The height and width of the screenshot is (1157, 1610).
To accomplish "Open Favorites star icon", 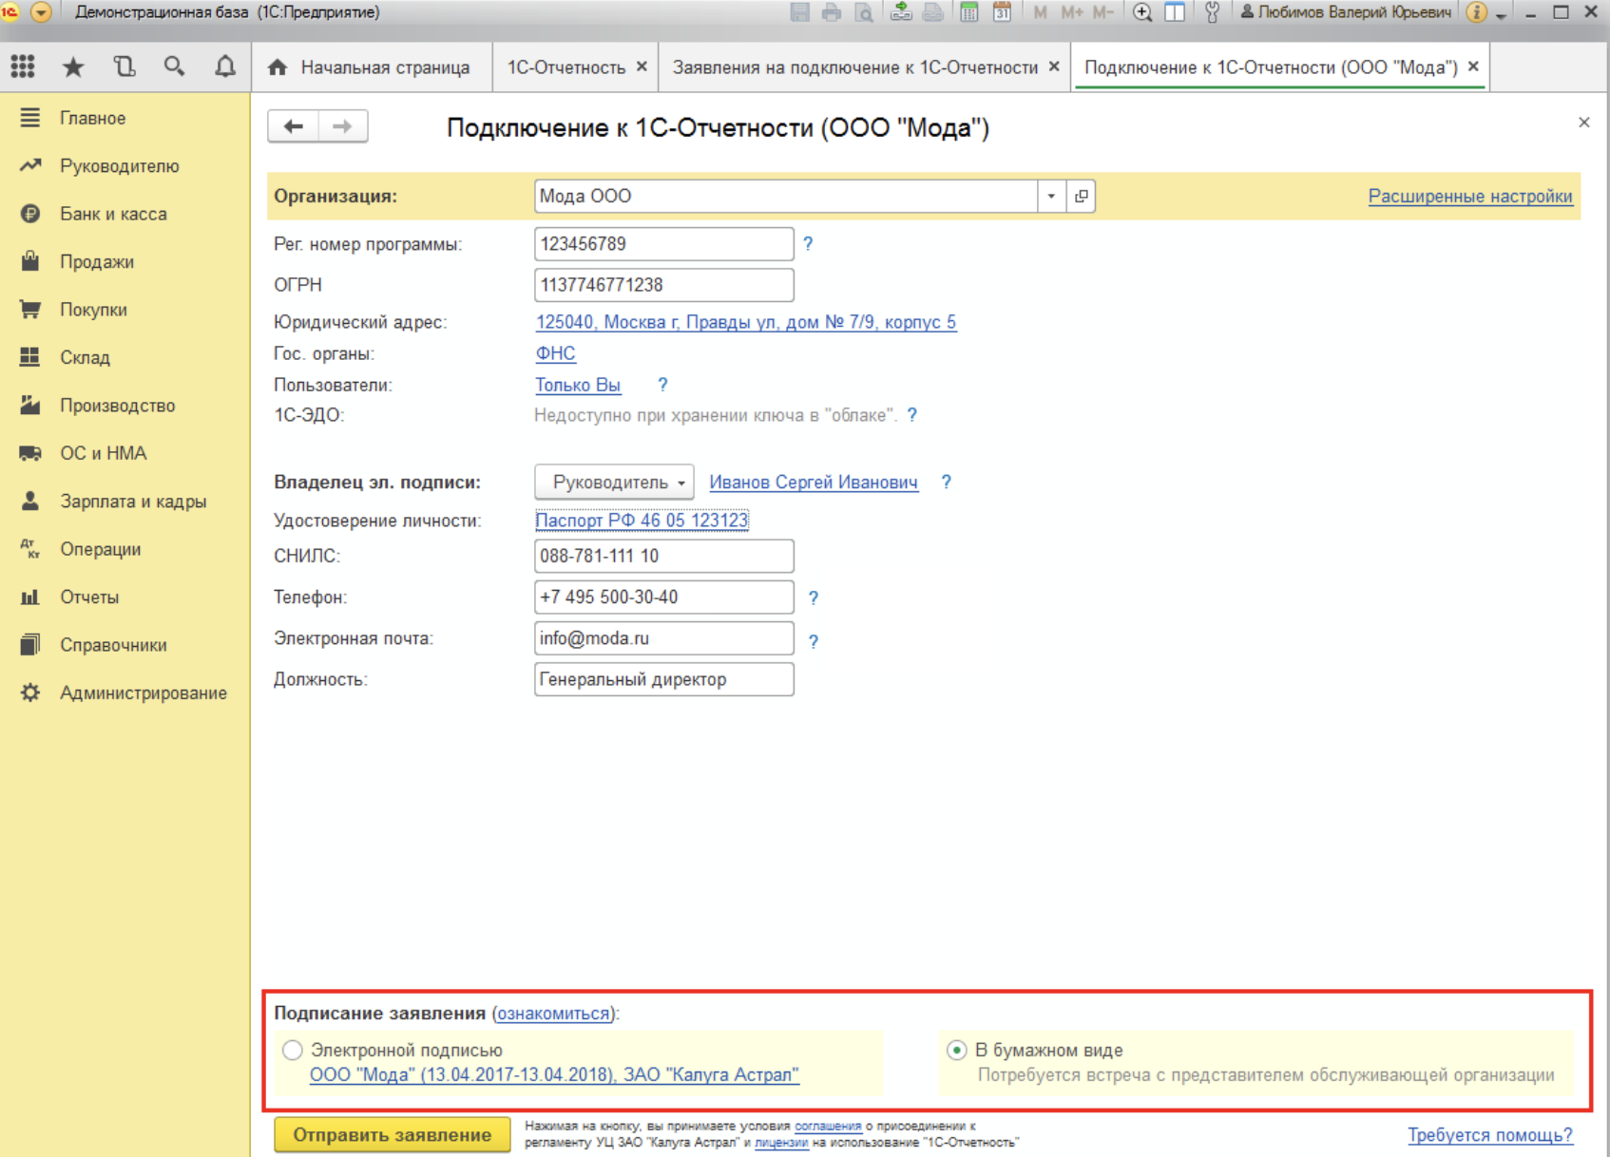I will coord(73,66).
